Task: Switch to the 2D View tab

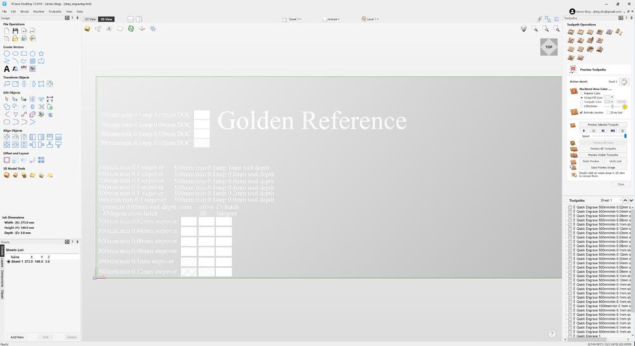Action: (x=90, y=19)
